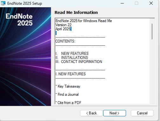The height and width of the screenshot is (121, 160).
Task: Click the 'Version 22' line
Action: tap(63, 25)
